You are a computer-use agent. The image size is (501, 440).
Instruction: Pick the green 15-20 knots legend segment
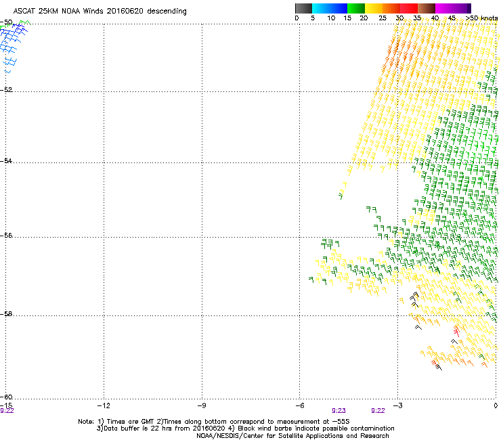356,8
